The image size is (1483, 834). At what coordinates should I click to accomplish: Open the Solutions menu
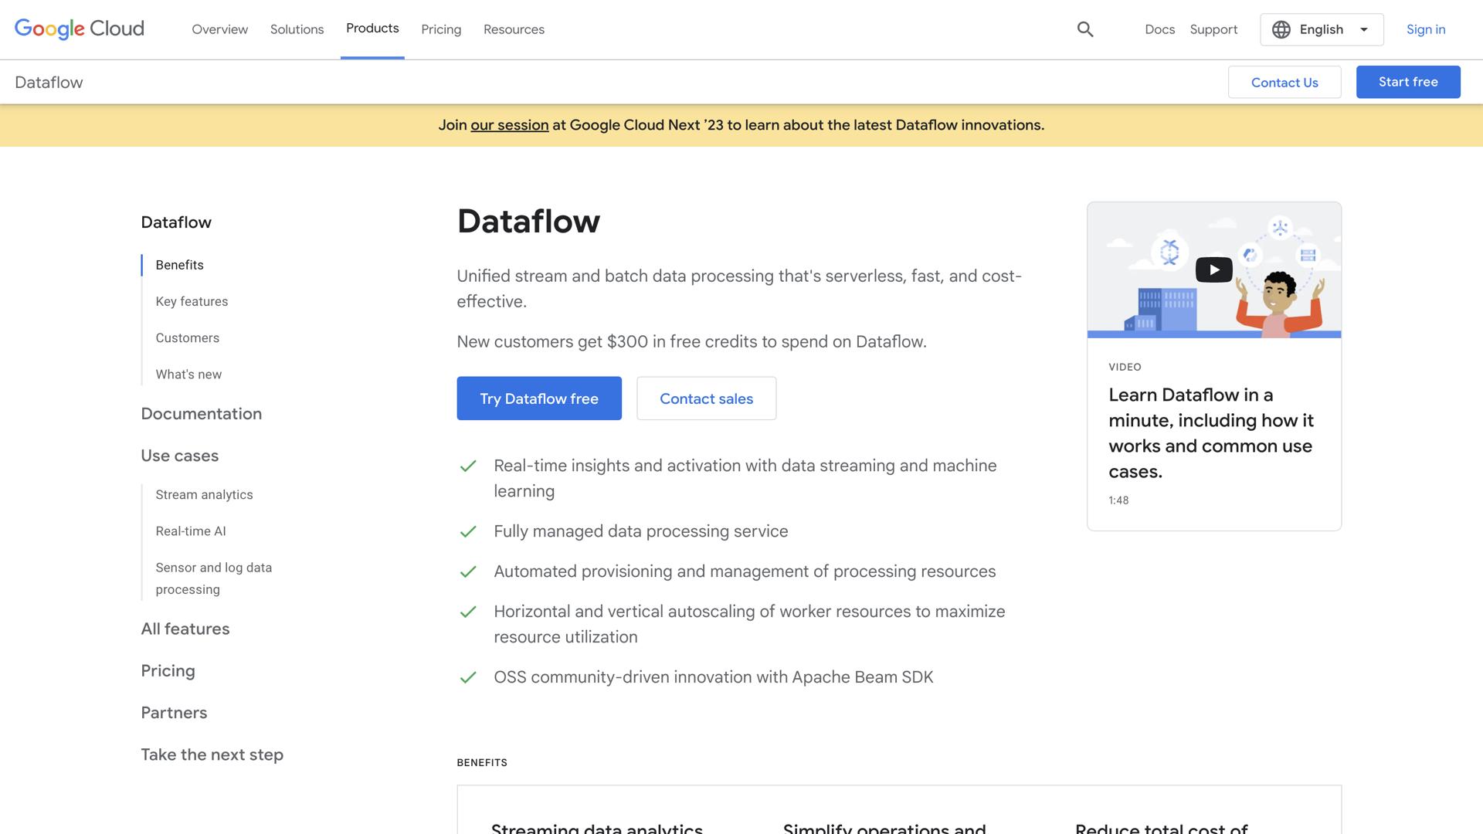[x=297, y=29]
